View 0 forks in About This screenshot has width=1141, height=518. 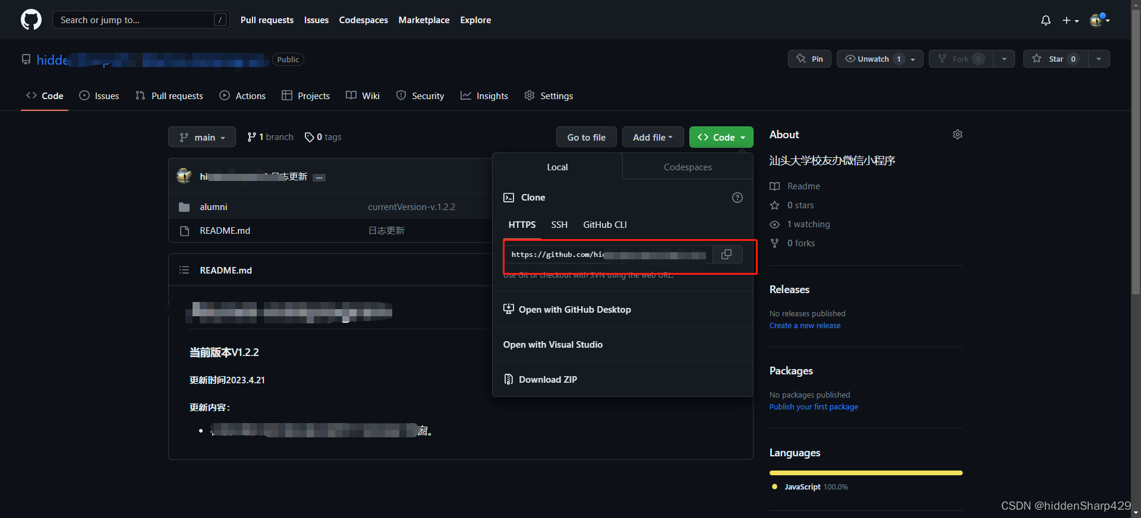[793, 243]
